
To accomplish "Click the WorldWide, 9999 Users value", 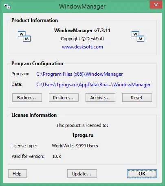I will pyautogui.click(x=75, y=146).
